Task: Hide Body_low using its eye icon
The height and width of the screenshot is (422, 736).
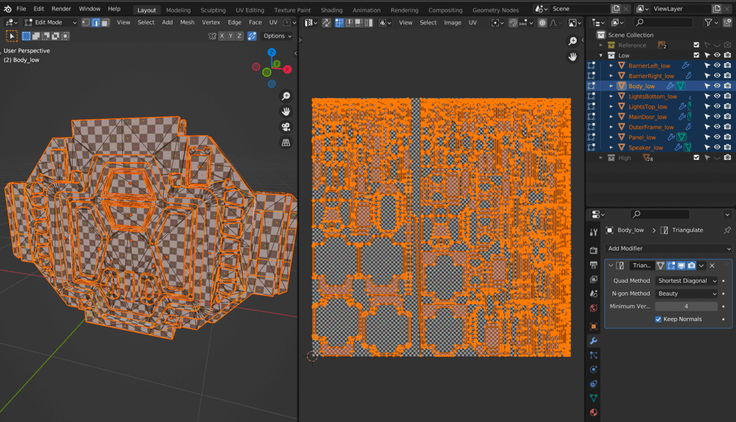Action: point(717,86)
